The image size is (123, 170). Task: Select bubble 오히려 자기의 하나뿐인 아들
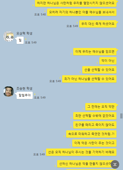coord(82,12)
